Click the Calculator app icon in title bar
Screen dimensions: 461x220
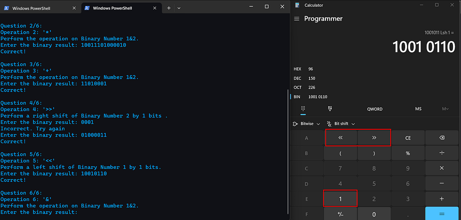pyautogui.click(x=297, y=5)
